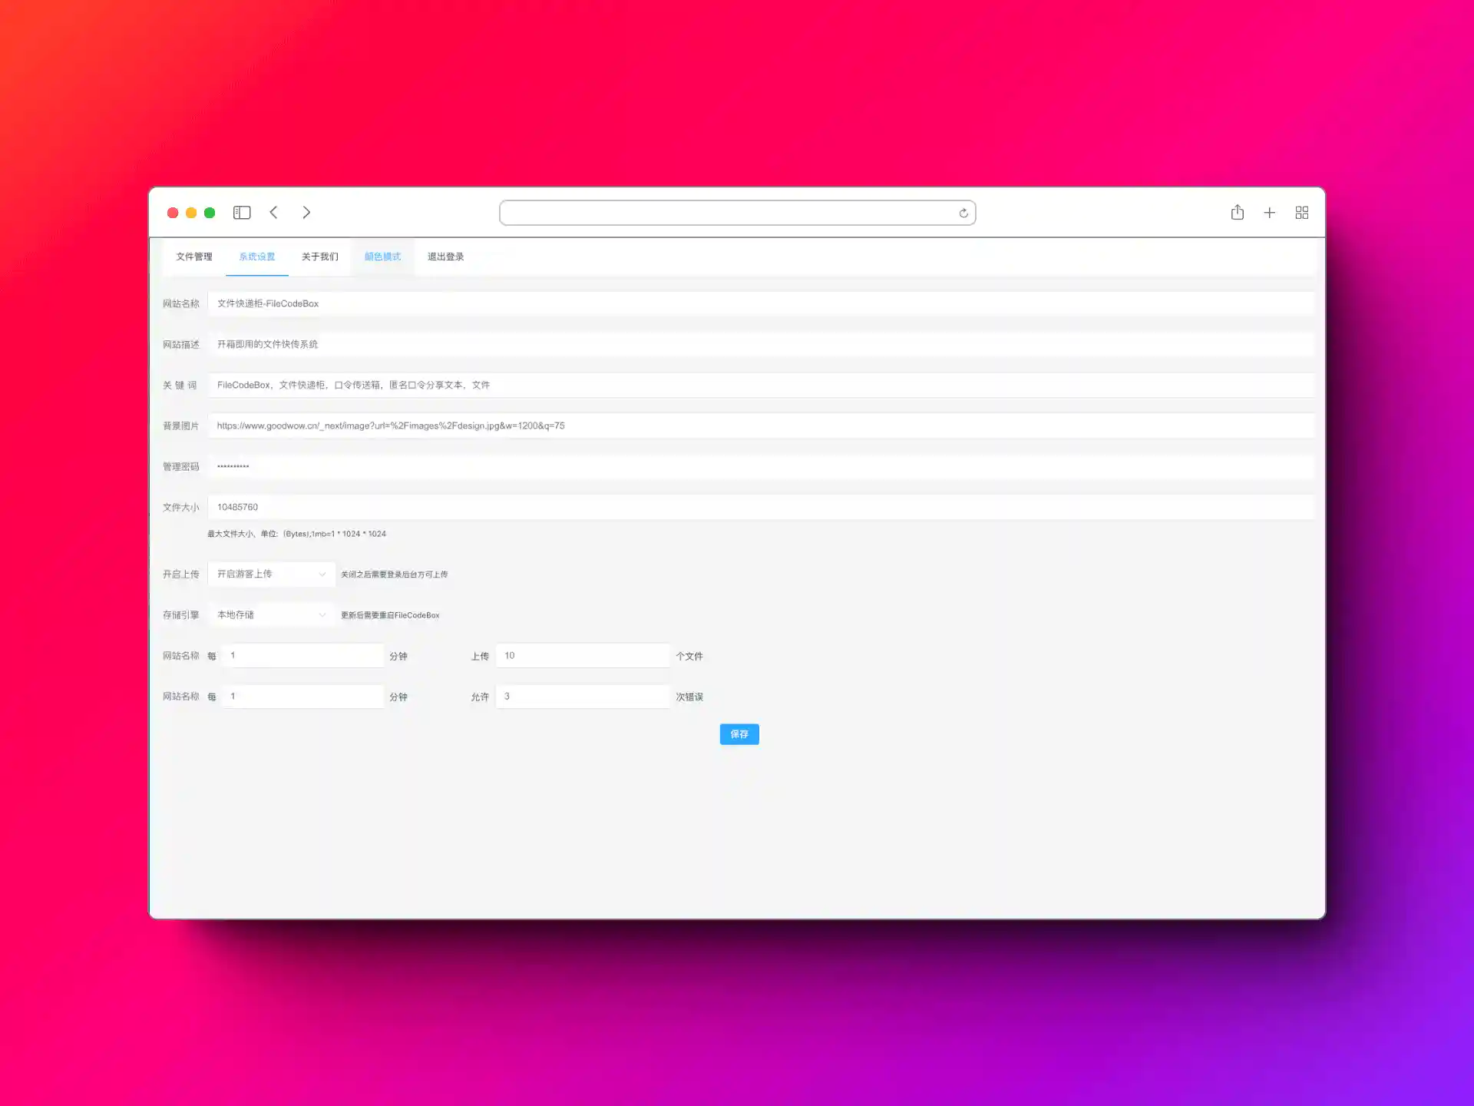
Task: Click the 管理密码 password field
Action: tap(760, 466)
